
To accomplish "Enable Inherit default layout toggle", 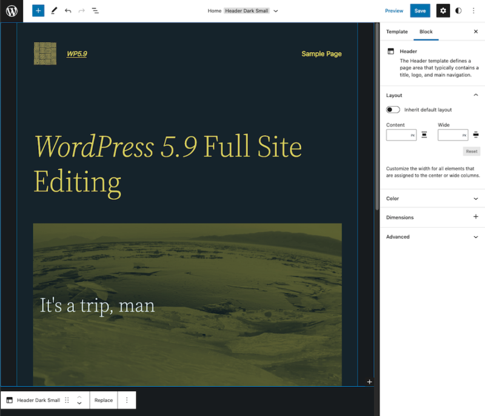I will pyautogui.click(x=393, y=110).
